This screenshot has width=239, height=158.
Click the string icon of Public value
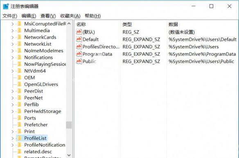[79, 61]
